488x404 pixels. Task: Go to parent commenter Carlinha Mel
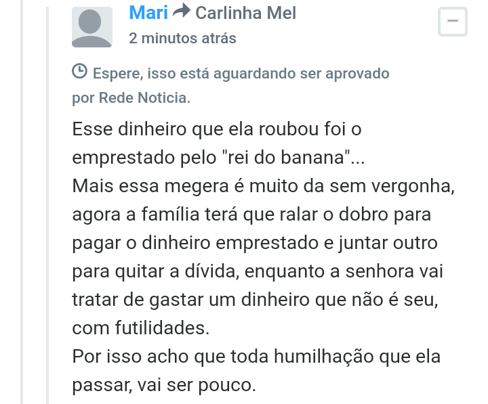(x=245, y=12)
